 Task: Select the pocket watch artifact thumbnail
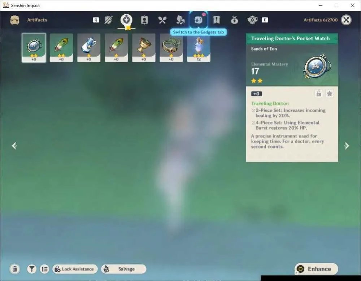pos(34,48)
